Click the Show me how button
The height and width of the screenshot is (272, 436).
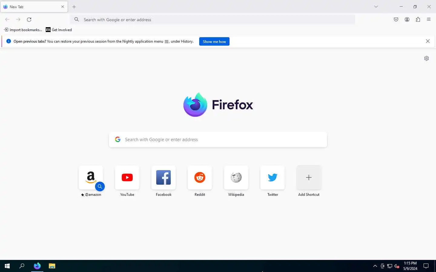point(214,41)
